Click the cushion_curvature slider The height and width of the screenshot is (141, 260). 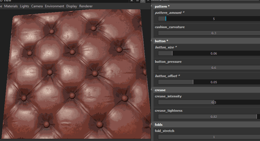[209, 33]
